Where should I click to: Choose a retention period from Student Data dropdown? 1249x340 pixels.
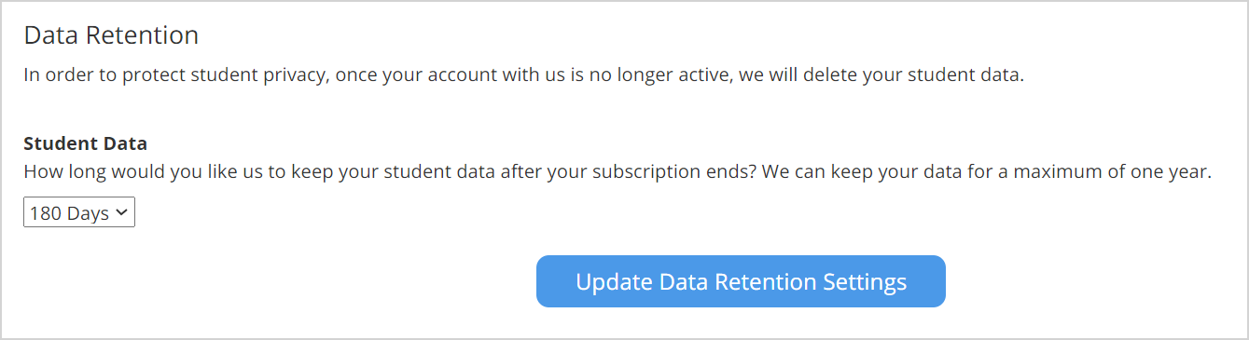point(79,213)
